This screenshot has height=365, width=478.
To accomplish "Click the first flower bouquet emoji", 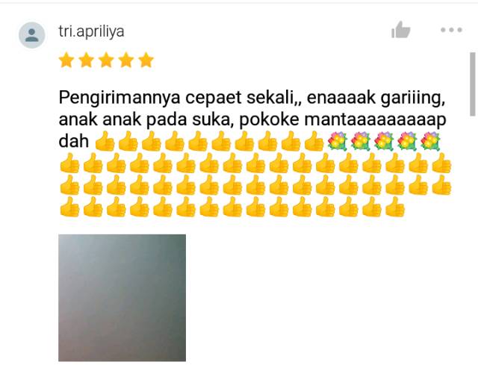I will tap(337, 141).
